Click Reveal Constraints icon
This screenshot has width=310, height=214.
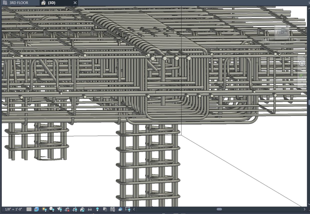(x=128, y=209)
